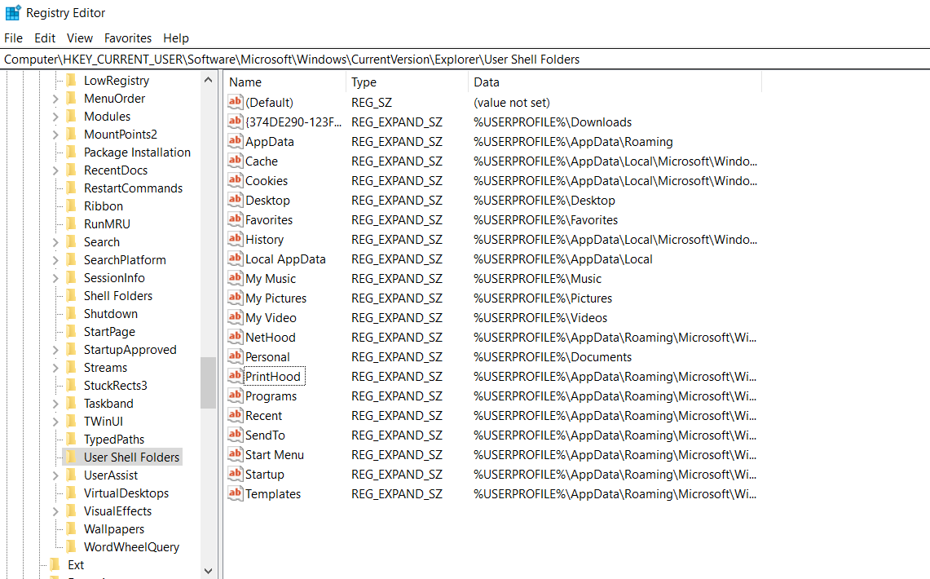The width and height of the screenshot is (930, 579).
Task: Expand the MountPoints2 key
Action: pyautogui.click(x=55, y=134)
